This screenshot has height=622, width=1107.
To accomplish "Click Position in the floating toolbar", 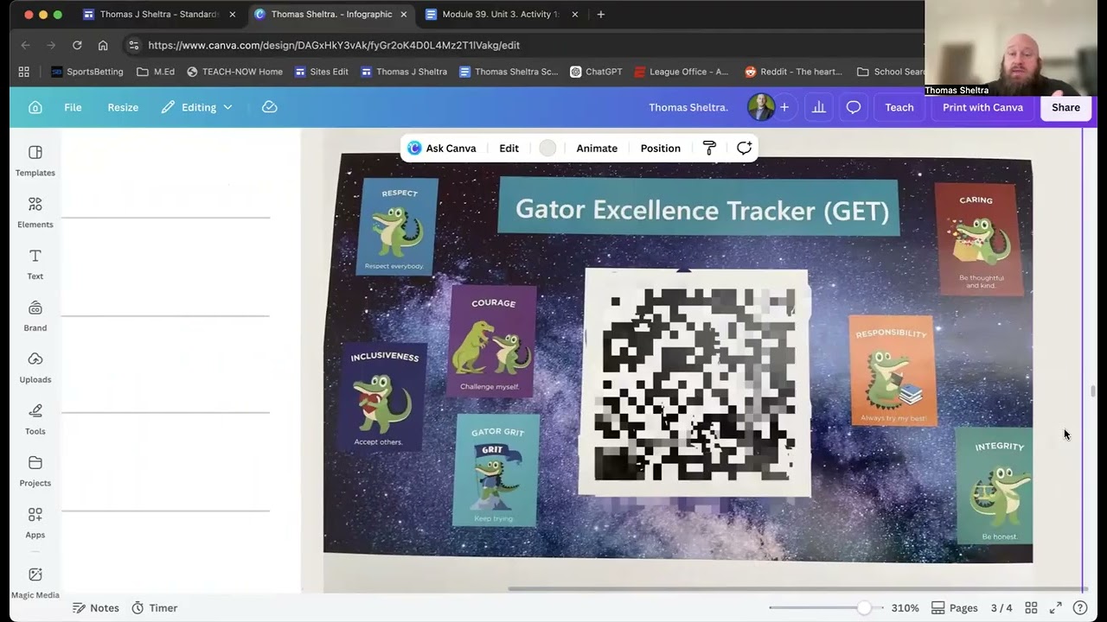I will (x=661, y=149).
